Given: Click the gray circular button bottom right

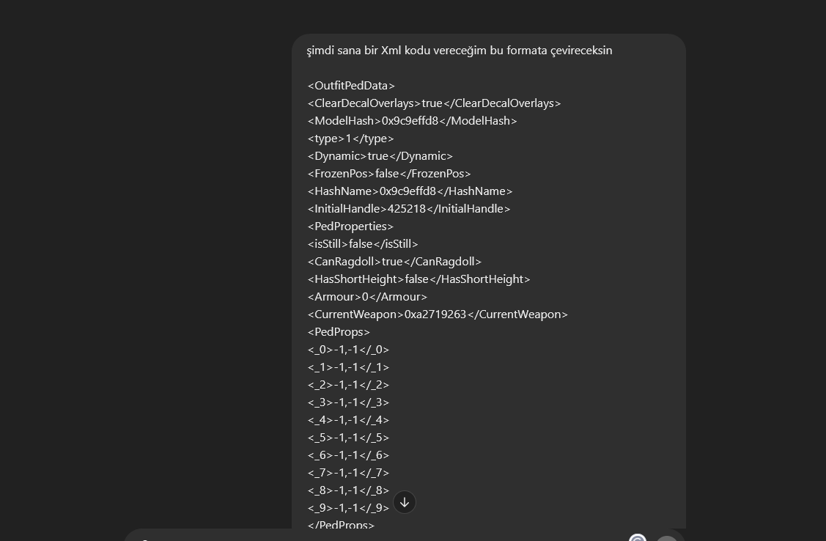Looking at the screenshot, I should click(666, 538).
